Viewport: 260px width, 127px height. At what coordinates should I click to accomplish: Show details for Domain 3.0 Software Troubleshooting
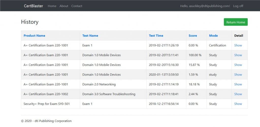click(x=238, y=94)
